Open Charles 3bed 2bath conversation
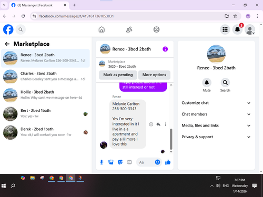The image size is (263, 197). (x=45, y=77)
